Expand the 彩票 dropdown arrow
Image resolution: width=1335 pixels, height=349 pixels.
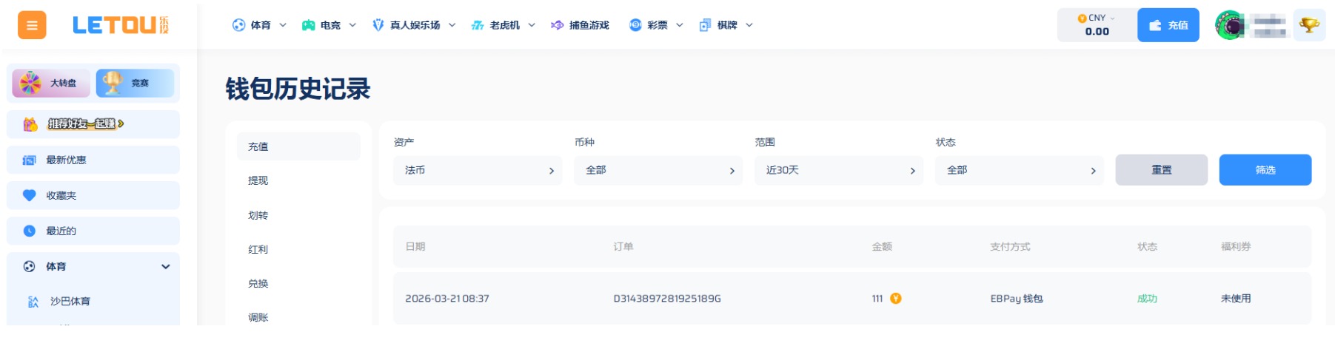click(x=680, y=25)
